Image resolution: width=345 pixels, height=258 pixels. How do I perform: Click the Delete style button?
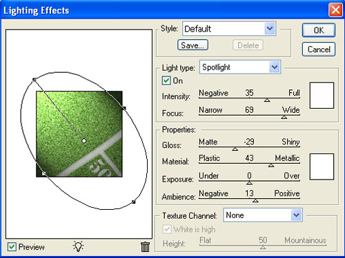pos(248,45)
